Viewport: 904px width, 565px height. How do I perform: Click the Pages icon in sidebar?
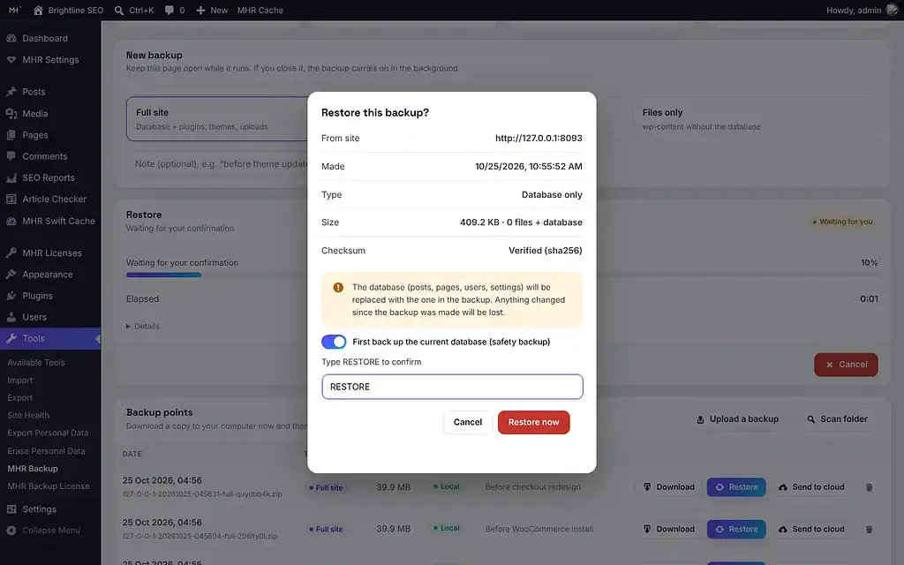point(11,135)
